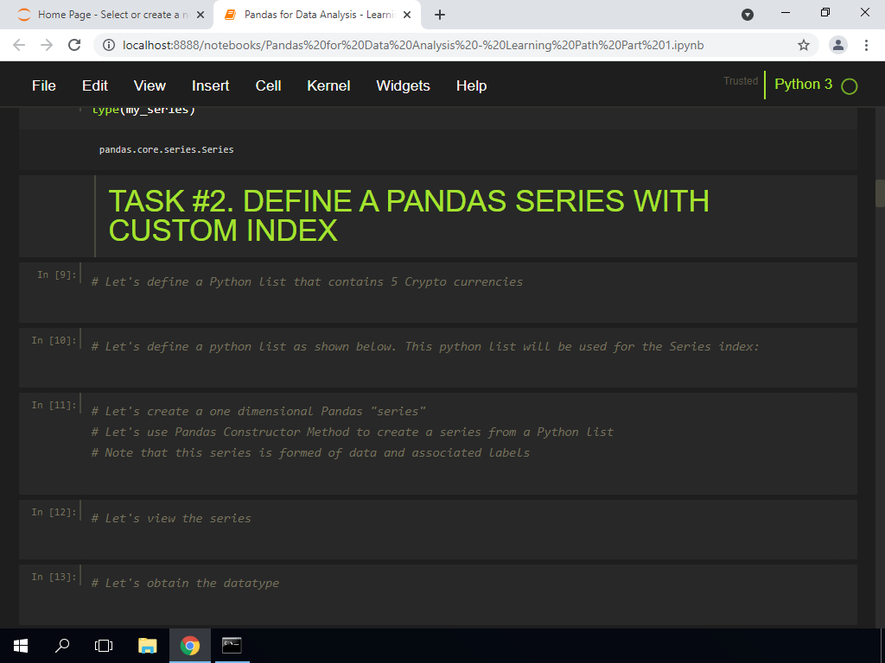Open the Kernel menu

[x=328, y=85]
